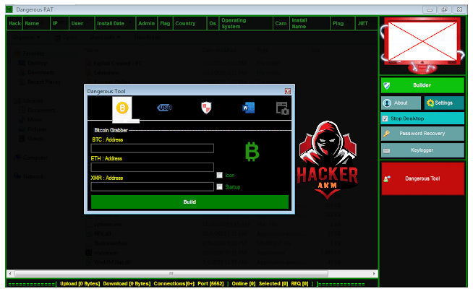This screenshot has width=473, height=289.
Task: Click the monitor preview thumbnail
Action: [x=422, y=43]
